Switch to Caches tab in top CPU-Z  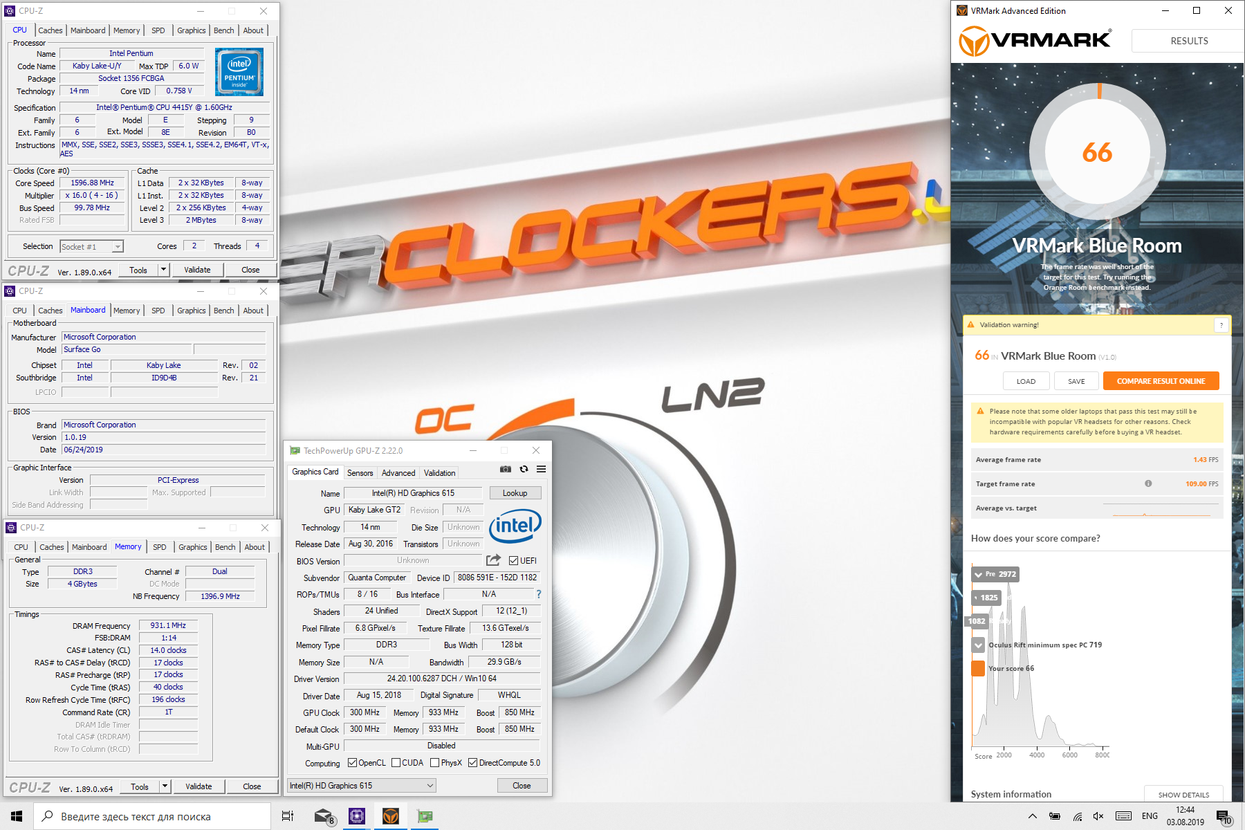[x=50, y=30]
